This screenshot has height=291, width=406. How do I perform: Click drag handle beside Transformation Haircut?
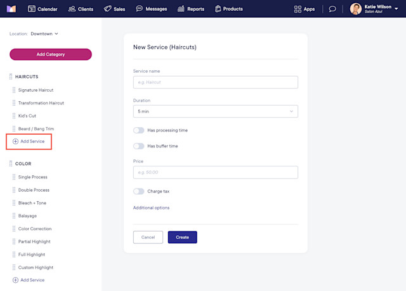tap(14, 102)
